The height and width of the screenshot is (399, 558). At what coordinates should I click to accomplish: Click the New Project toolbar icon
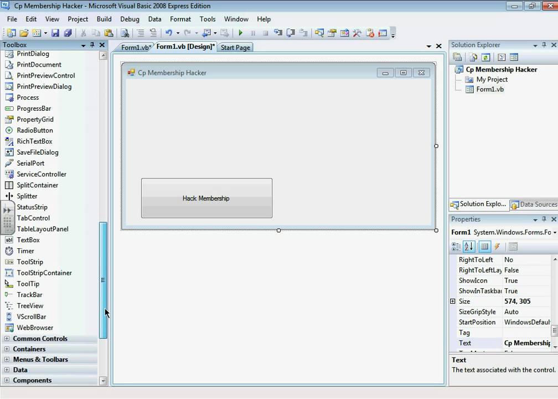point(12,33)
